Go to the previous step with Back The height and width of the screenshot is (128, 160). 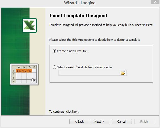pyautogui.click(x=79, y=122)
